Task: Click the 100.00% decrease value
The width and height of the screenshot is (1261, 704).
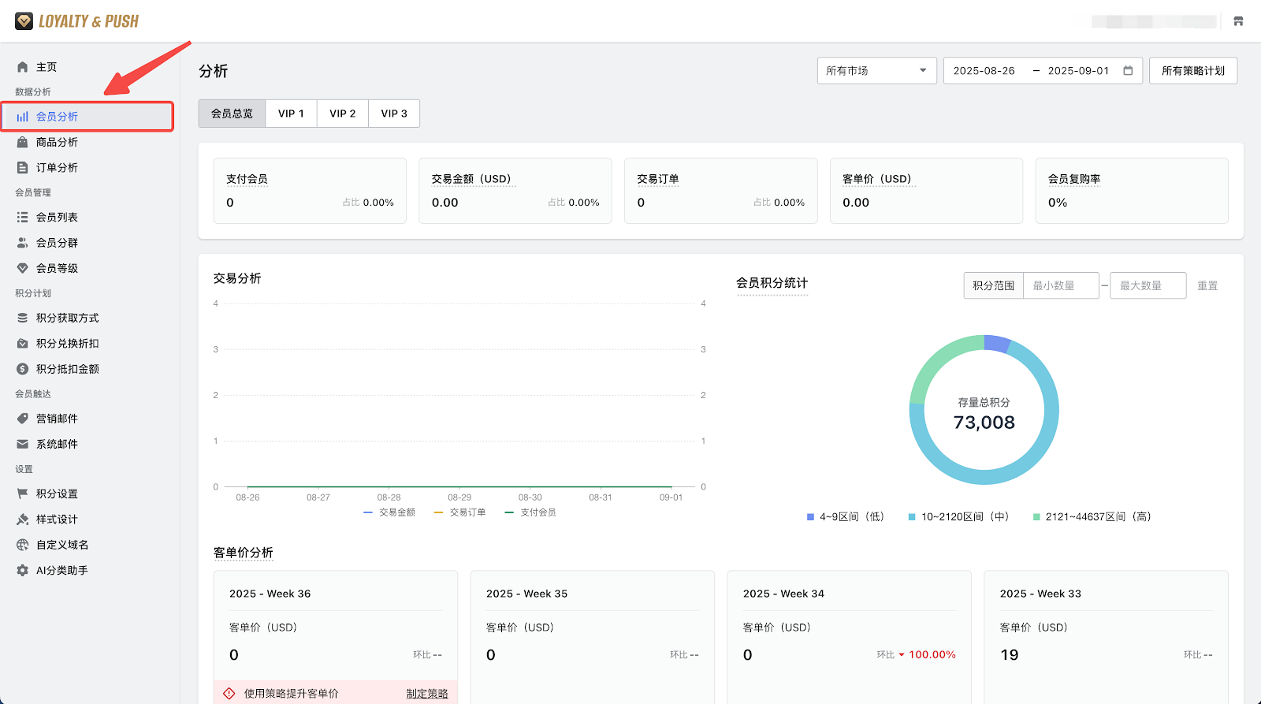Action: click(x=932, y=654)
